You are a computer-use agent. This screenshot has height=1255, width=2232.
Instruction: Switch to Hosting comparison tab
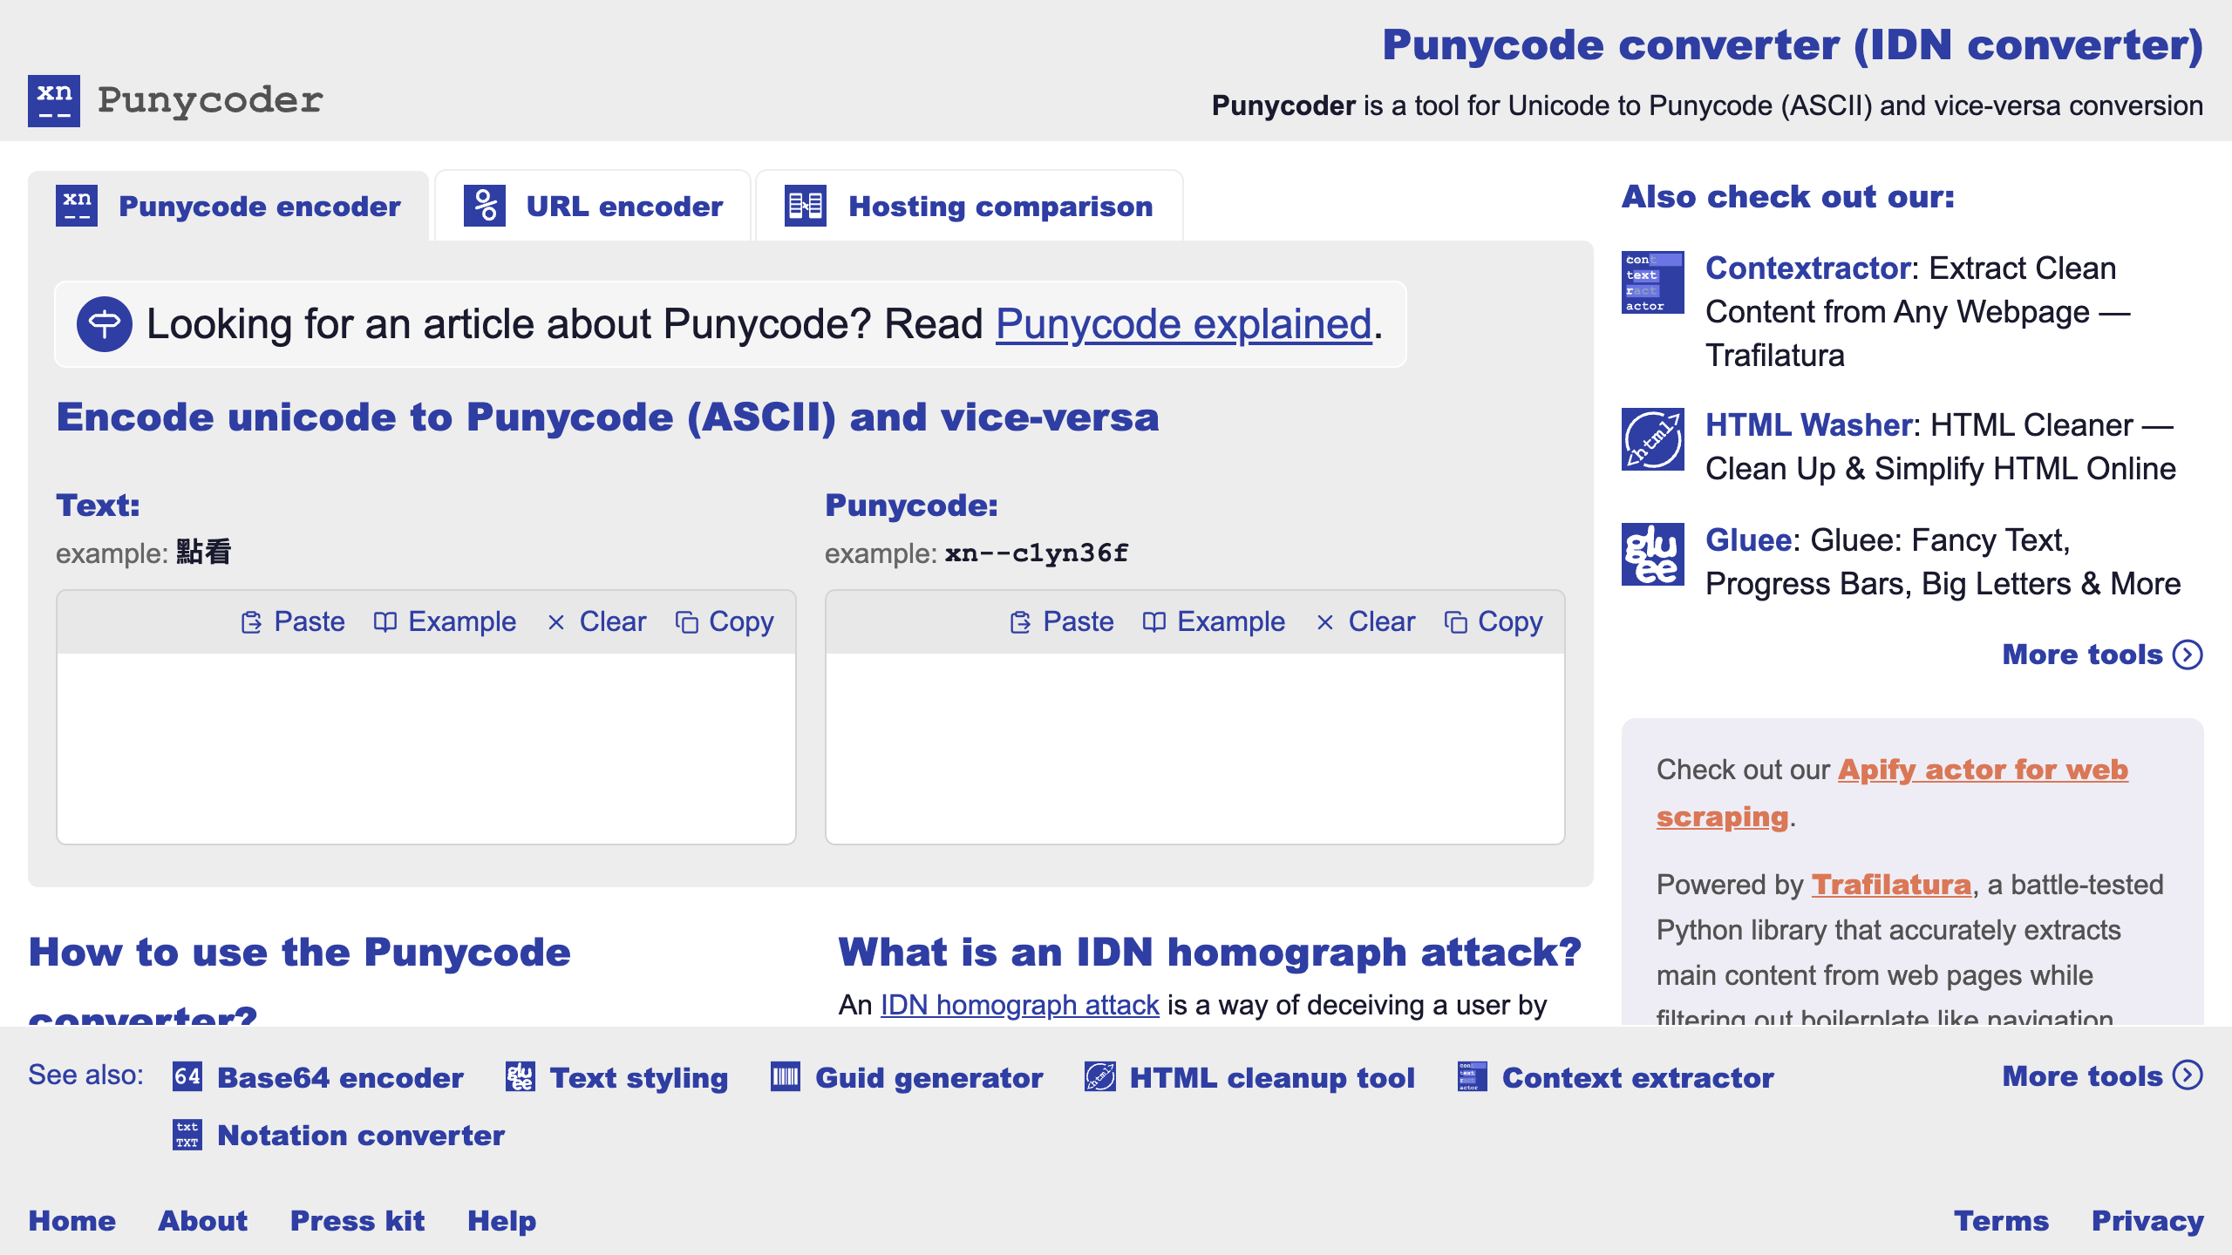(x=969, y=207)
